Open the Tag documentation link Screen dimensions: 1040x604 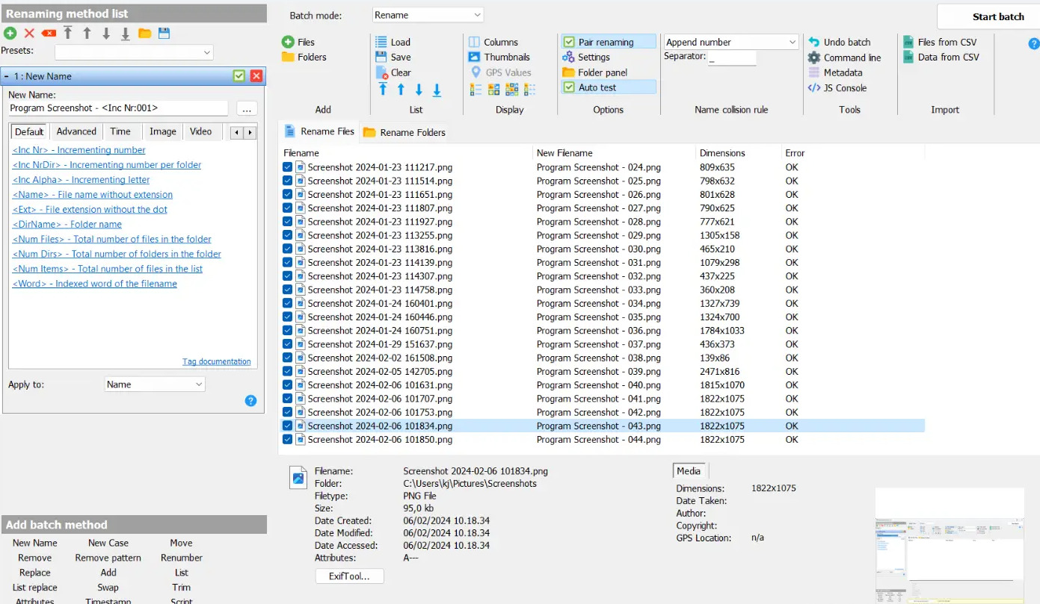[217, 361]
